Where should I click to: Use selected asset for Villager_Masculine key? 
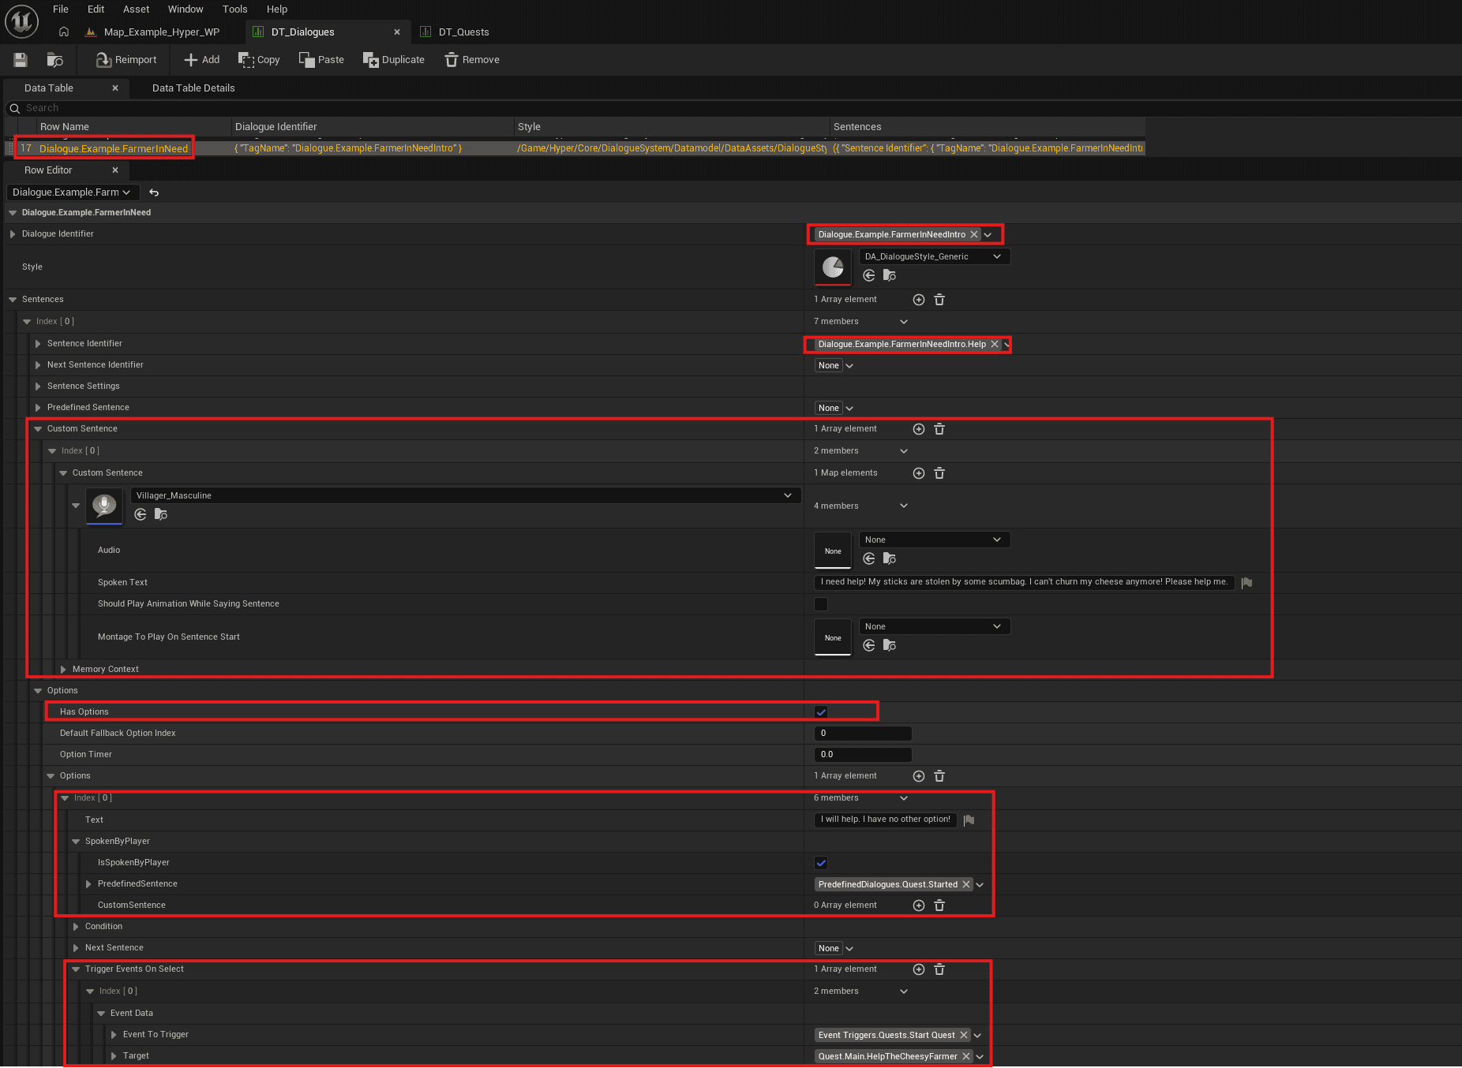tap(141, 514)
